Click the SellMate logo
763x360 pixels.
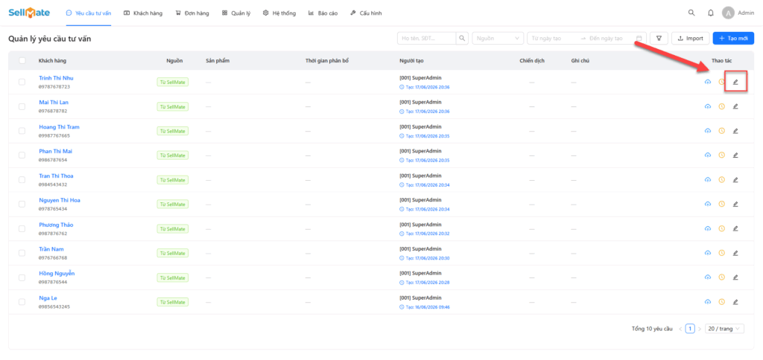point(29,13)
